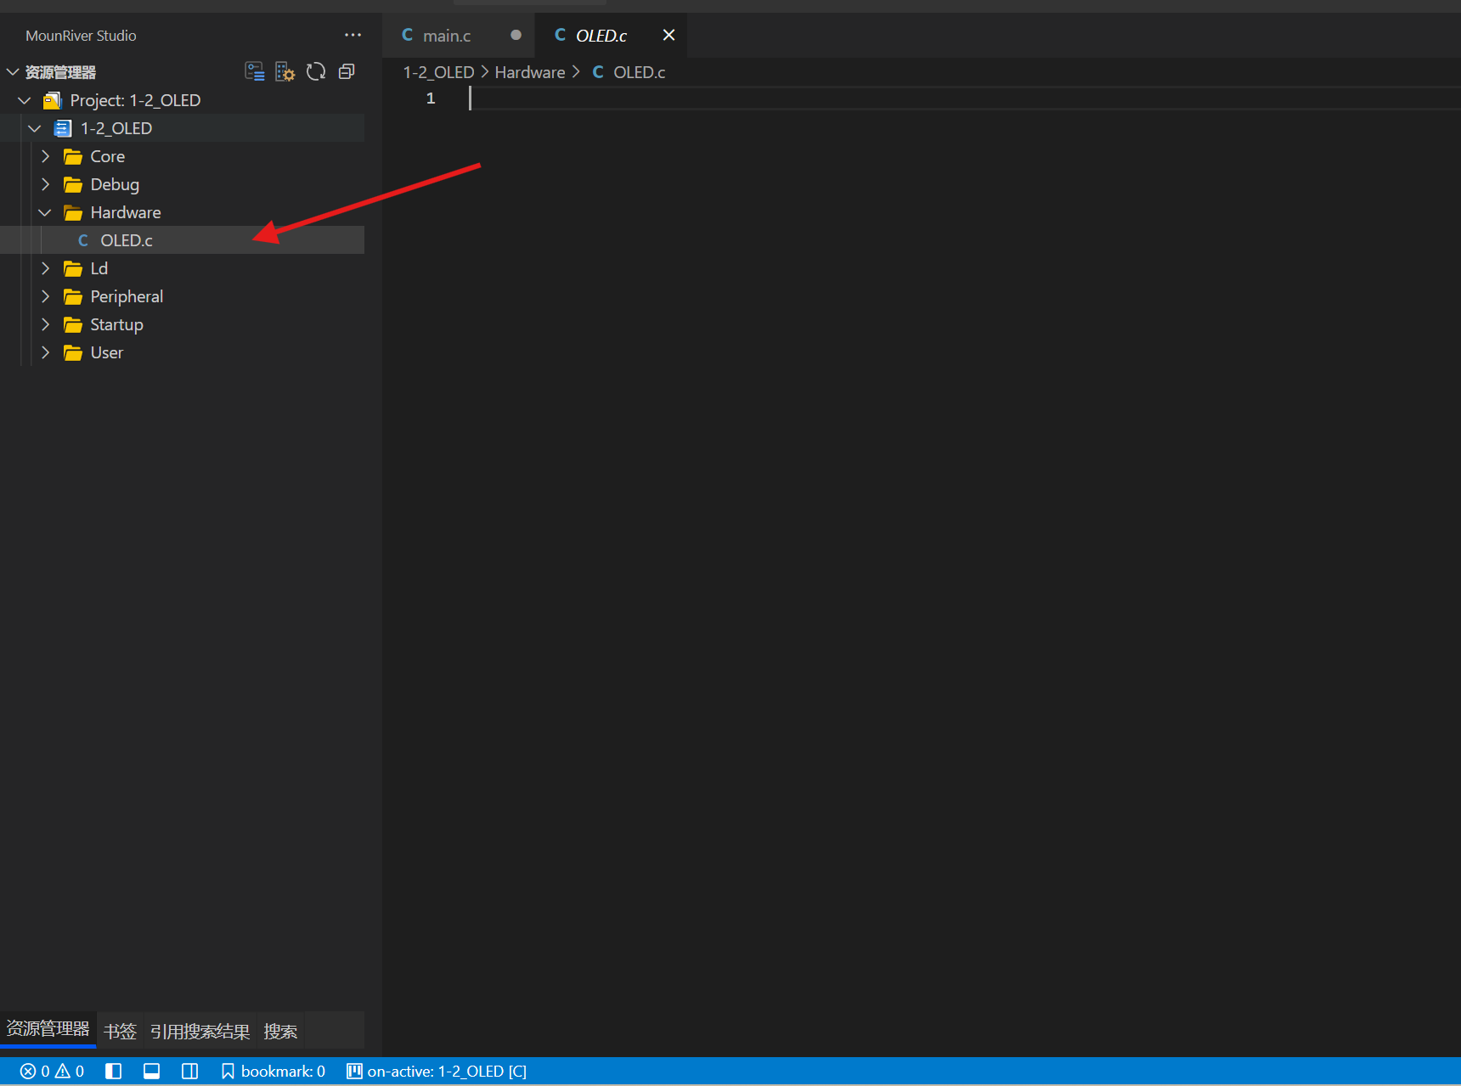This screenshot has height=1086, width=1461.
Task: Refresh the resource explorer
Action: click(316, 71)
